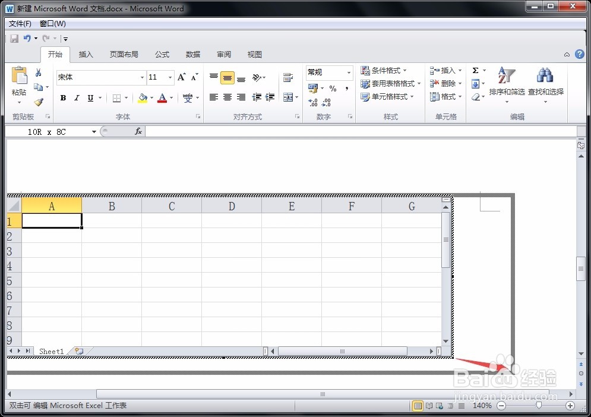591x417 pixels.
Task: Click the zoom slider thumb at 140%
Action: [539, 405]
